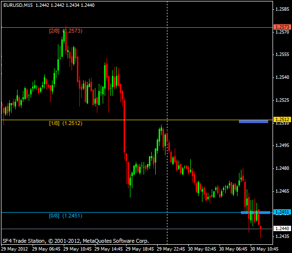292x253 pixels.
Task: Click the red 1.2573 price tag on axis
Action: pos(282,27)
